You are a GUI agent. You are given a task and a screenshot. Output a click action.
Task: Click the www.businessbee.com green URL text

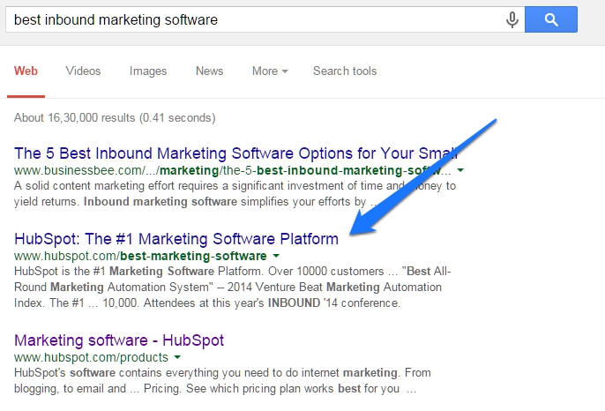pos(232,170)
